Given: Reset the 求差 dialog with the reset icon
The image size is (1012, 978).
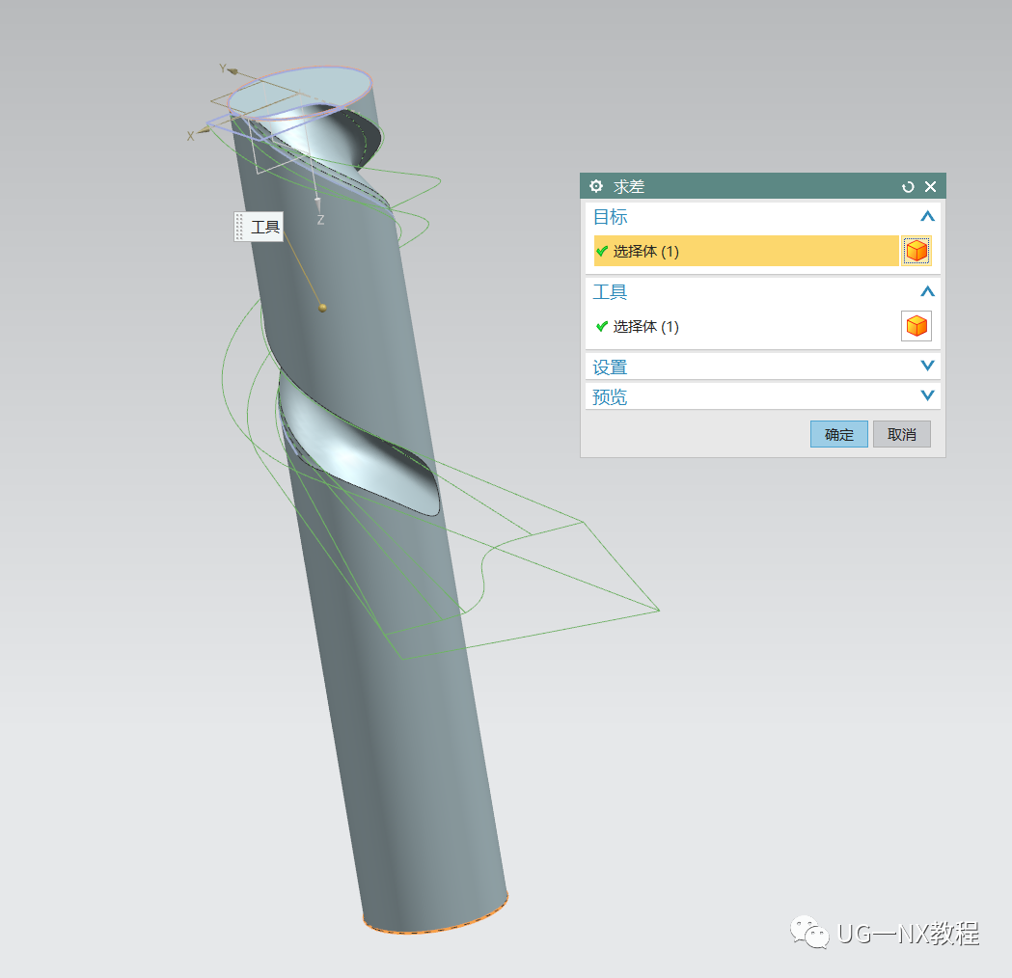Looking at the screenshot, I should pyautogui.click(x=907, y=186).
